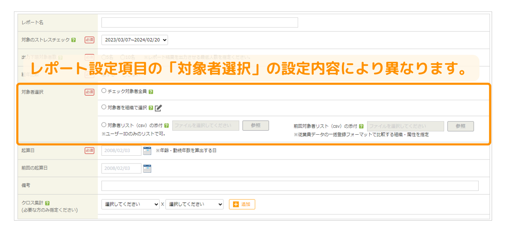Open the edit pencil icon for 対象者を組織で選択

coord(159,107)
